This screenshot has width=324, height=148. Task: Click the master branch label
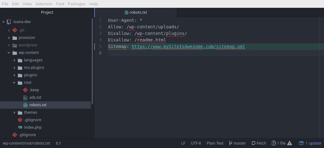point(240,143)
